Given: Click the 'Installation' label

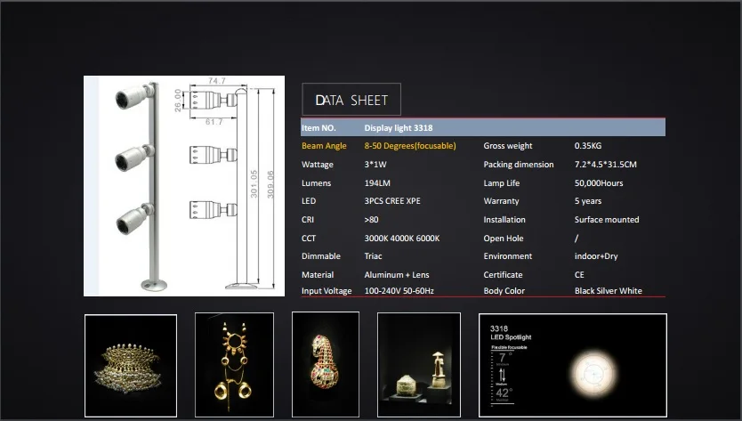Looking at the screenshot, I should point(504,219).
